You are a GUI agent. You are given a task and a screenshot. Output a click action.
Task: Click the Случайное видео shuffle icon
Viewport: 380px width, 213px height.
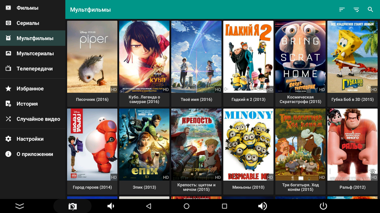click(x=8, y=119)
